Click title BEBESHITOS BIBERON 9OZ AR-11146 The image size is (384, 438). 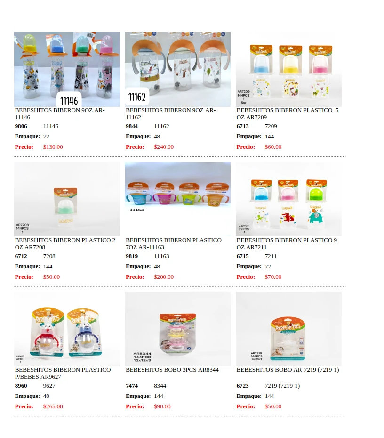click(60, 114)
